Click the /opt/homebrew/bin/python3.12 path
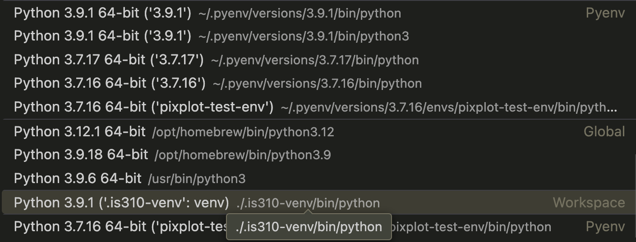The height and width of the screenshot is (242, 636). point(243,132)
